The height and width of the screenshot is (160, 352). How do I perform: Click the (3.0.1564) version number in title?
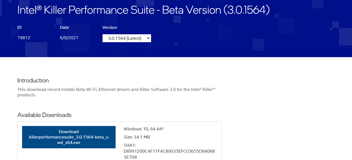pos(246,10)
